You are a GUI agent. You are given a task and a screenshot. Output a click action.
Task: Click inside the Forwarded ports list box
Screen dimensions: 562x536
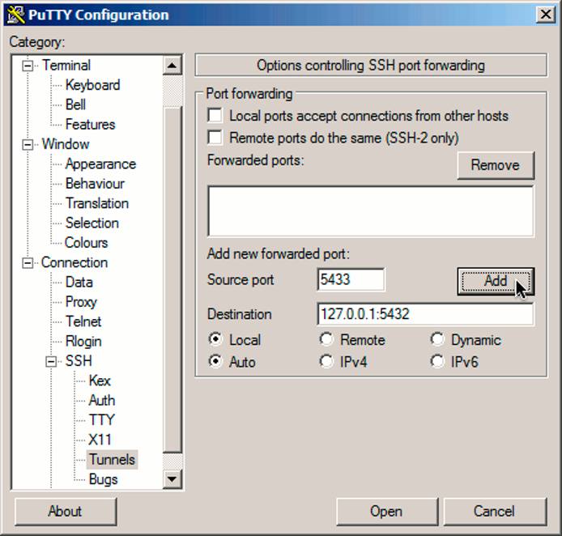coord(371,211)
